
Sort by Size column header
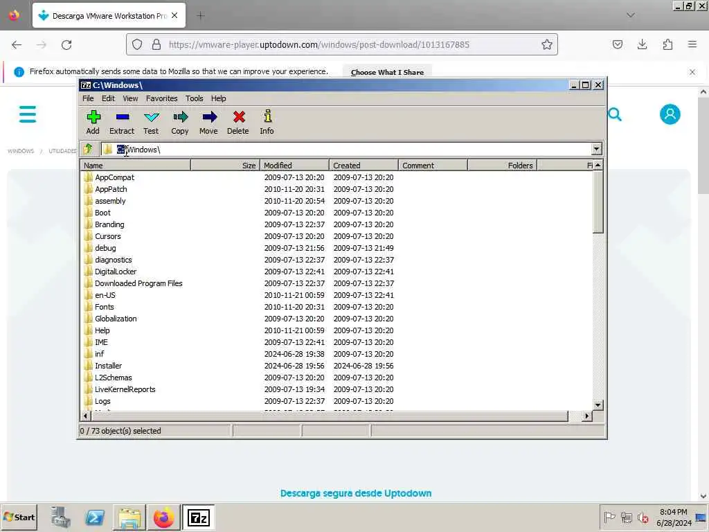225,166
